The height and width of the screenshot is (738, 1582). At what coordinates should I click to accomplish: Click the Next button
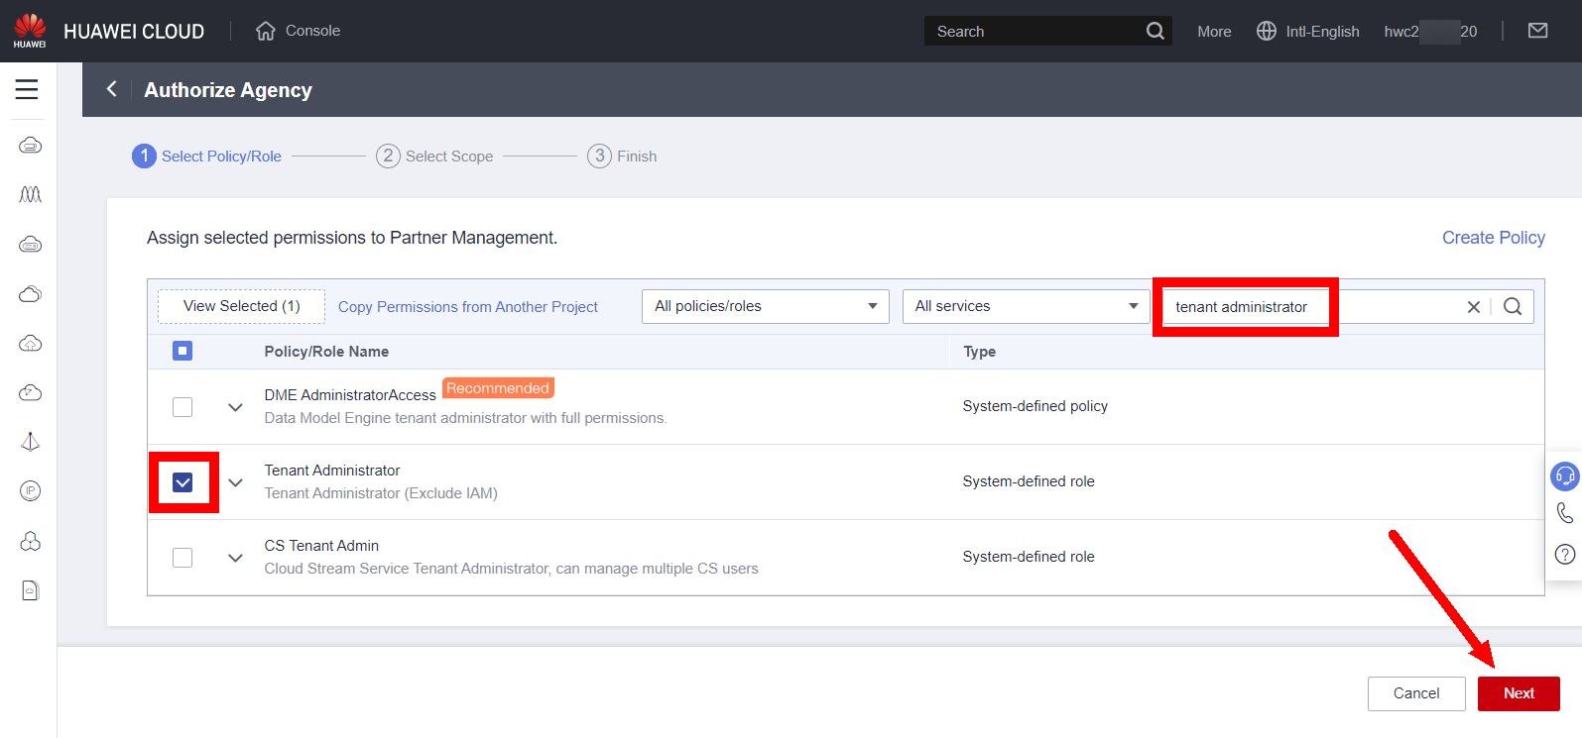[x=1518, y=693]
